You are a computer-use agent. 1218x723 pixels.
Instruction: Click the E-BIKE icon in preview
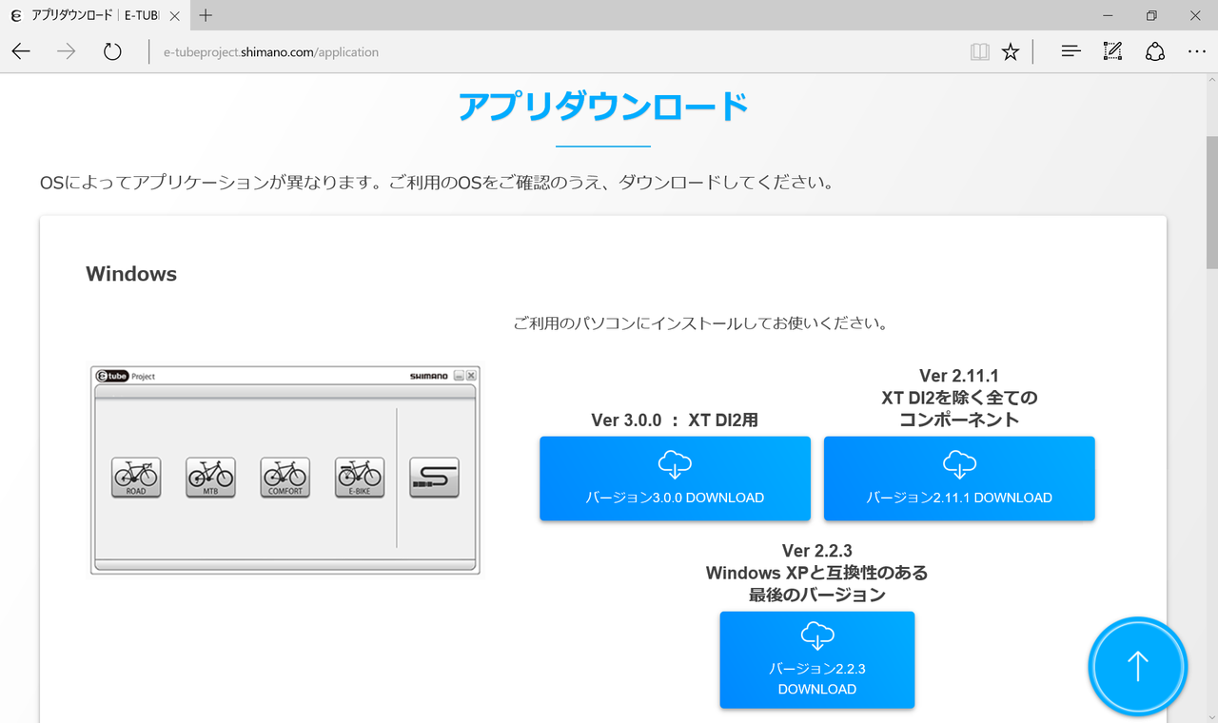[x=360, y=478]
